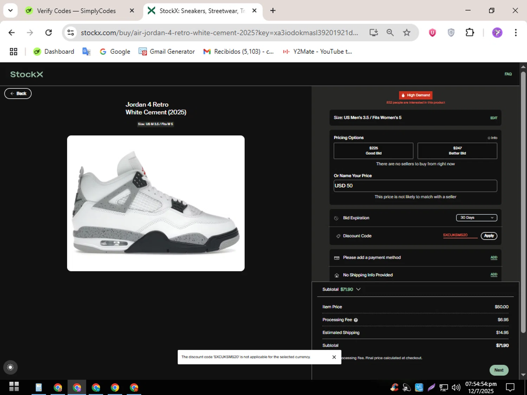Screen dimensions: 527x395
Task: Open the Google bookmark
Action: point(115,52)
